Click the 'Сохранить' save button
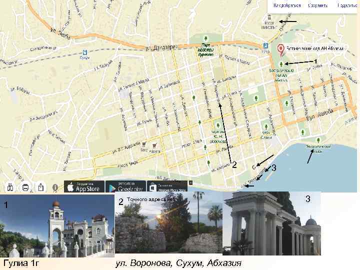 coord(318,5)
